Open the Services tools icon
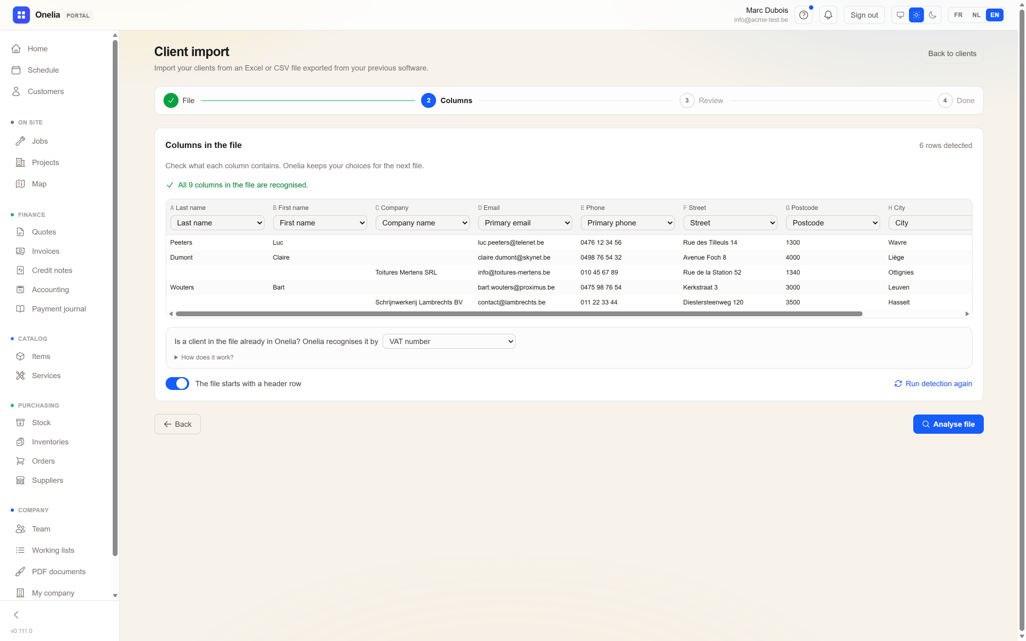Image resolution: width=1026 pixels, height=641 pixels. 20,376
